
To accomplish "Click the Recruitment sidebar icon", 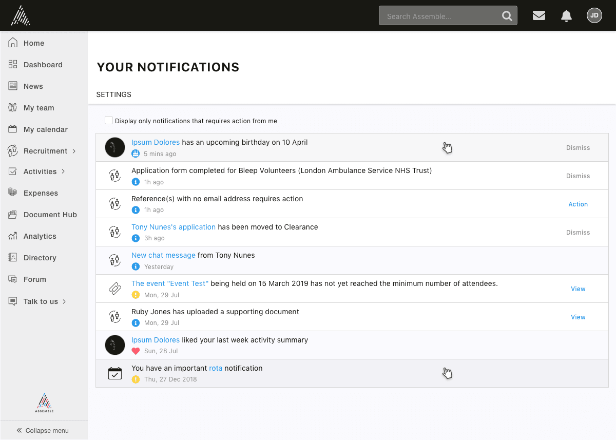I will pyautogui.click(x=13, y=151).
